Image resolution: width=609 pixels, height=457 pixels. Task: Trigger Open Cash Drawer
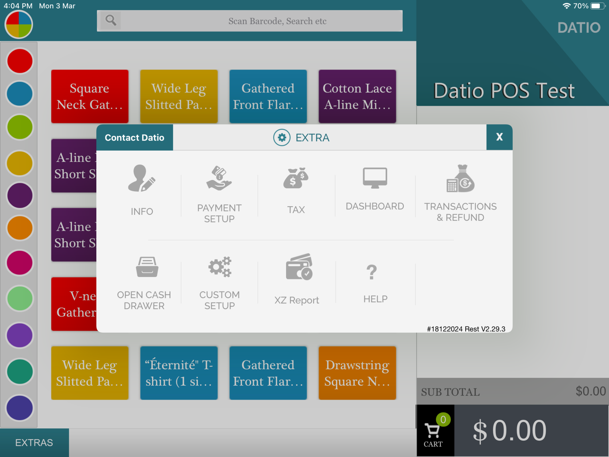click(144, 282)
